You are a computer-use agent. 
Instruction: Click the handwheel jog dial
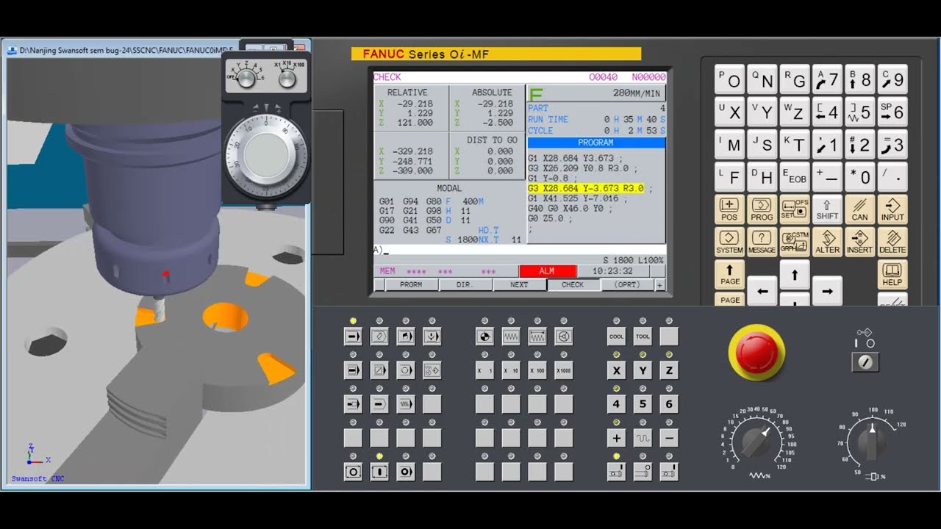pos(267,154)
